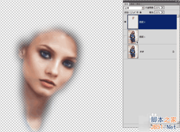Click the opacity percentage field
Viewport: 180px width, 132px height.
pyautogui.click(x=158, y=8)
